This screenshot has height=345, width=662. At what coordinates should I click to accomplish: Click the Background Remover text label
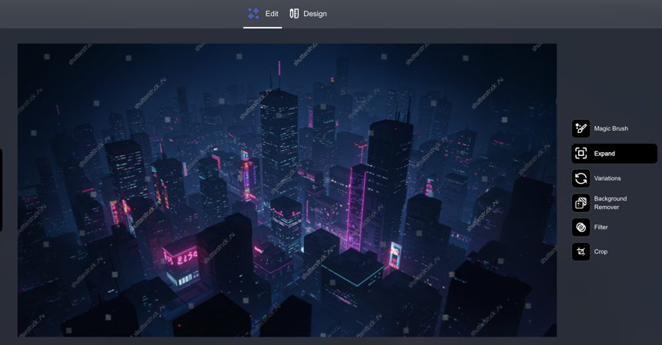[x=610, y=203]
